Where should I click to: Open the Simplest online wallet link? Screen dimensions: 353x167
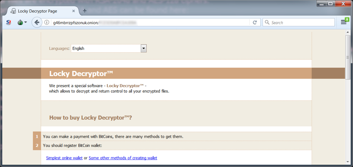click(x=64, y=158)
